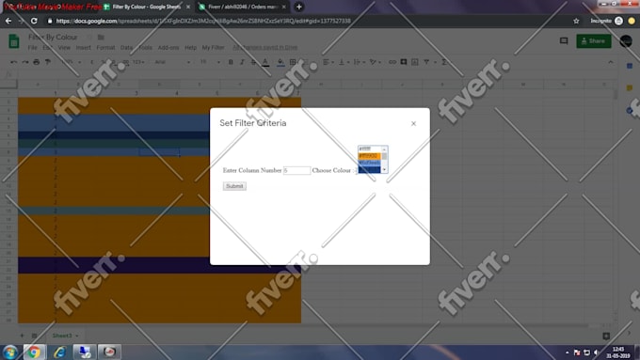Click the Functions sigma icon
The width and height of the screenshot is (640, 360).
(x=444, y=62)
